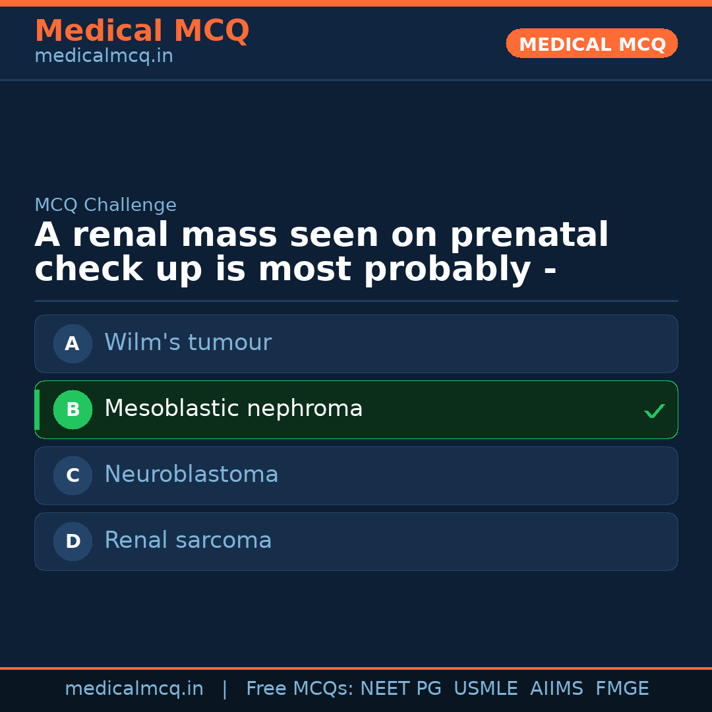Select the FMGE footer label
The width and height of the screenshot is (712, 712).
tap(622, 689)
